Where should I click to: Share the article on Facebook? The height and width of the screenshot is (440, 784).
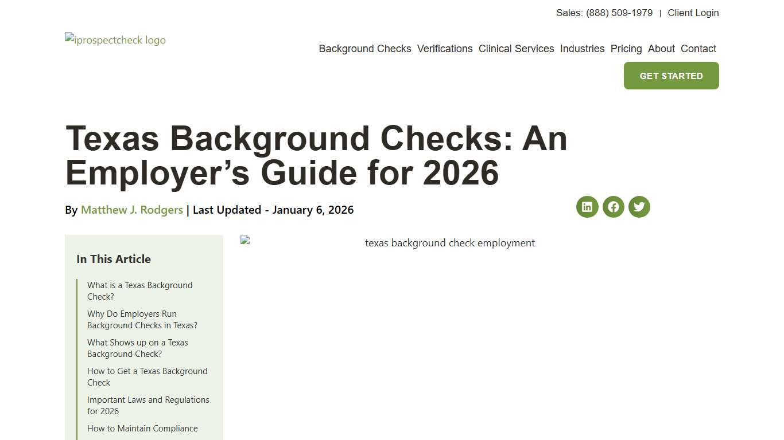[613, 207]
